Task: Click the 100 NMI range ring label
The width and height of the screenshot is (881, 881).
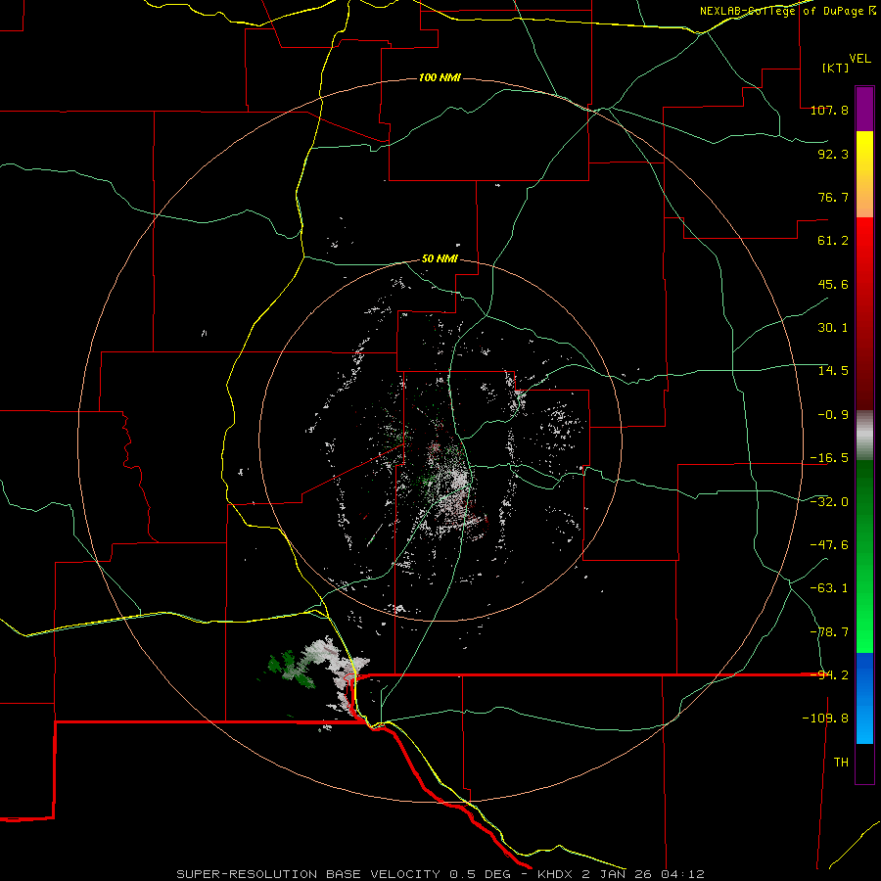Action: [x=440, y=77]
